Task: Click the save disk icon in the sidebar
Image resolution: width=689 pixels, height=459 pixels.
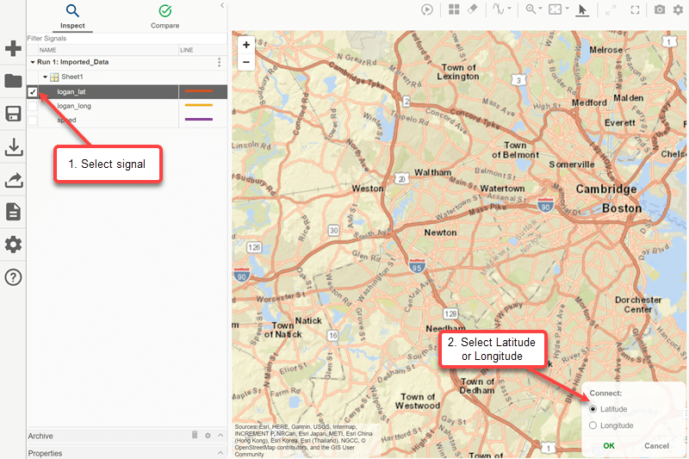Action: (13, 115)
